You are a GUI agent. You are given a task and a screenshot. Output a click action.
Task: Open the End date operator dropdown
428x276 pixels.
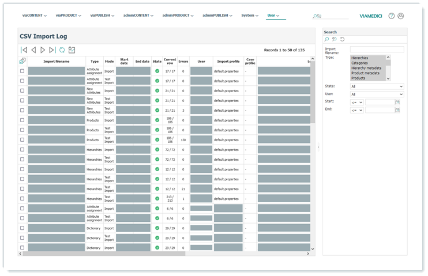pyautogui.click(x=356, y=109)
